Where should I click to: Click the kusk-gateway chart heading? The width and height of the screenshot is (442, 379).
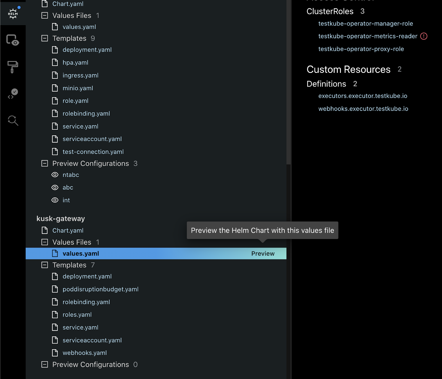coord(60,219)
